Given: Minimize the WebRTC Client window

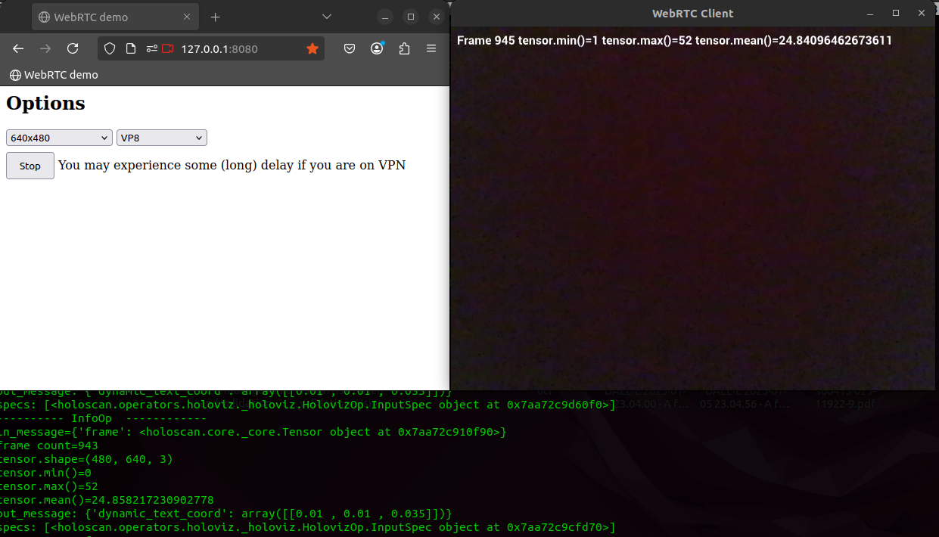Looking at the screenshot, I should [872, 13].
